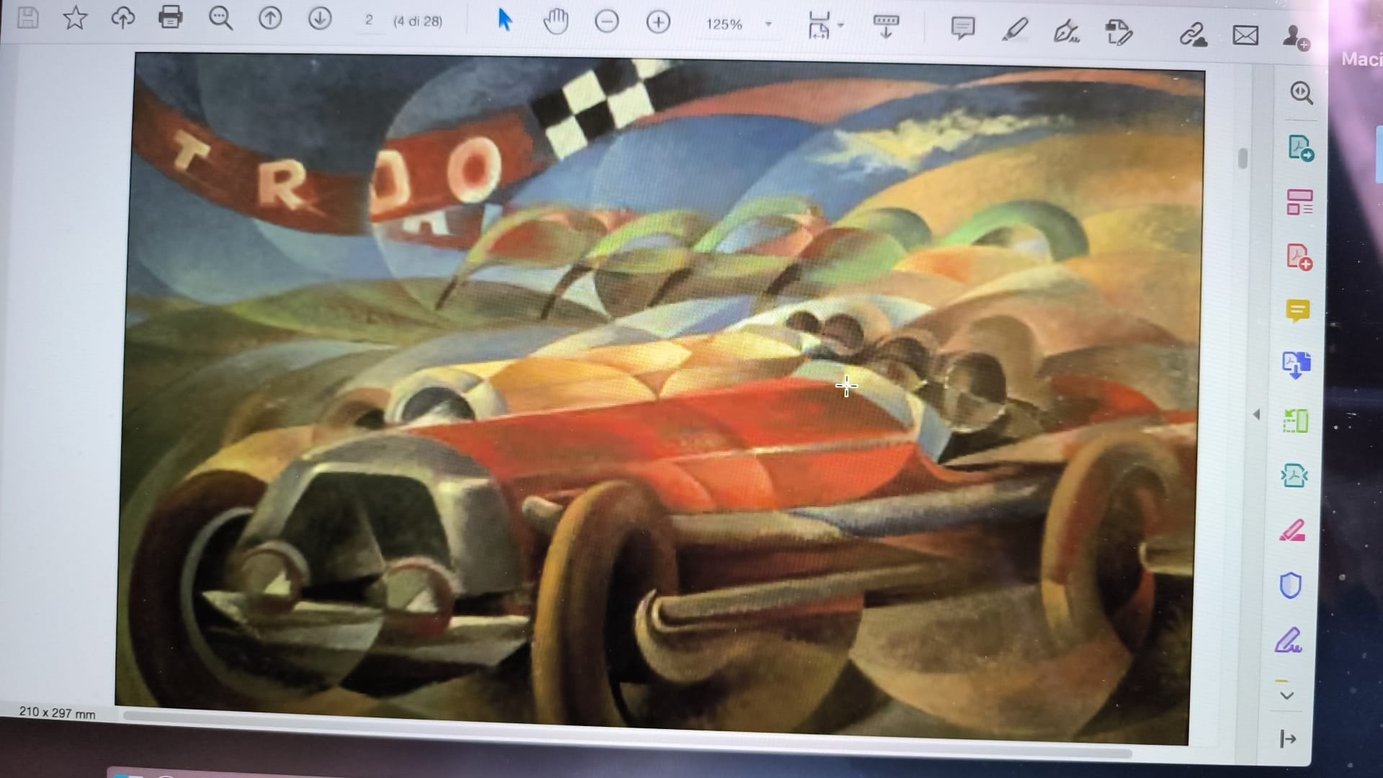Select the draw signature pen tool
Image resolution: width=1383 pixels, height=778 pixels.
click(x=1066, y=31)
